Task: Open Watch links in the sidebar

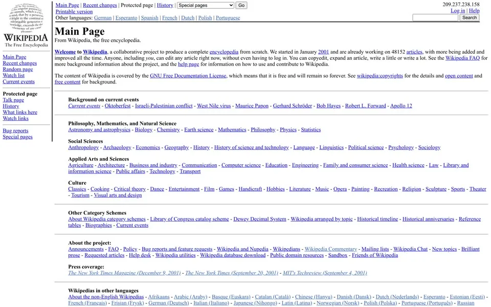Action: [16, 118]
